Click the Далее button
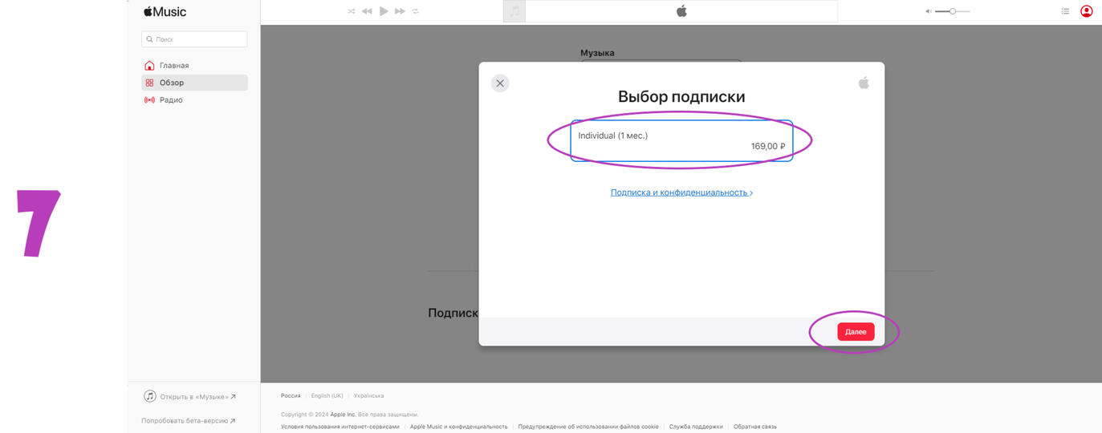1102x433 pixels. [856, 331]
